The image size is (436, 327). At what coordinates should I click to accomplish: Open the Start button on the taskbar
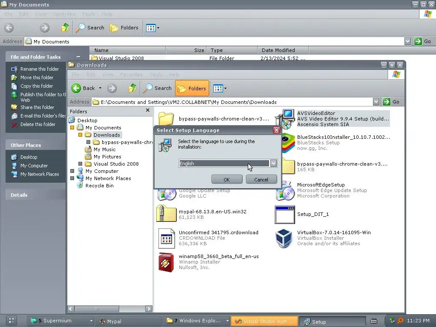[11, 321]
